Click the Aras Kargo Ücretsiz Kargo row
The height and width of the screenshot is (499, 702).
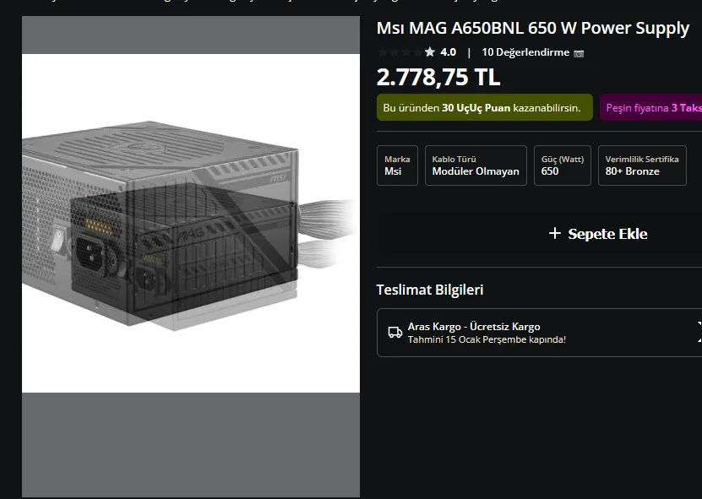click(540, 333)
